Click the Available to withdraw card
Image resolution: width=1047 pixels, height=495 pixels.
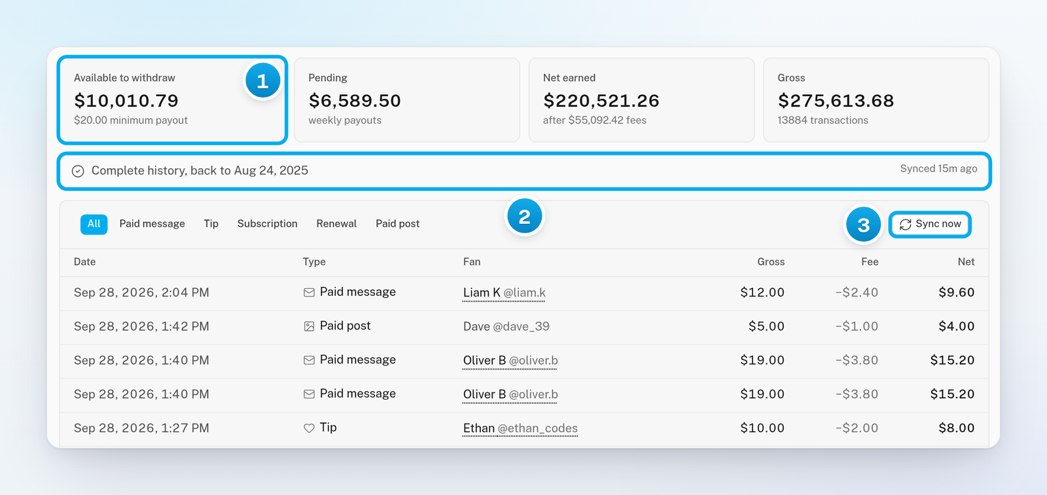[172, 100]
